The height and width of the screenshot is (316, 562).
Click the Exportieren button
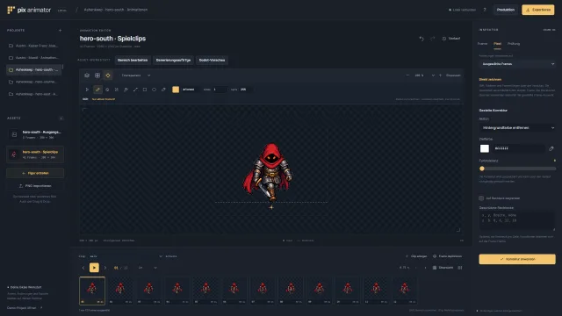pos(538,10)
